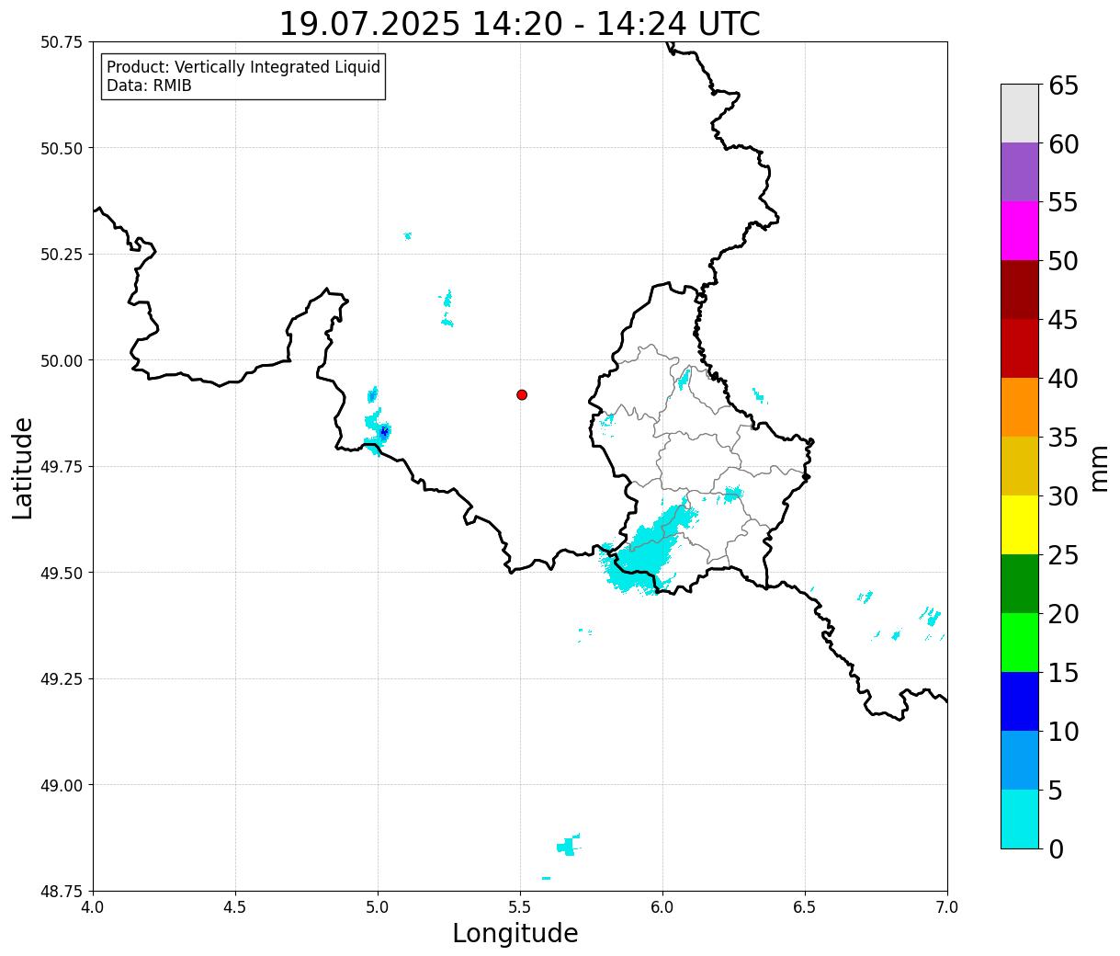This screenshot has height=956, width=1120.
Task: Click the 'Data: RMIB' text
Action: coord(149,85)
